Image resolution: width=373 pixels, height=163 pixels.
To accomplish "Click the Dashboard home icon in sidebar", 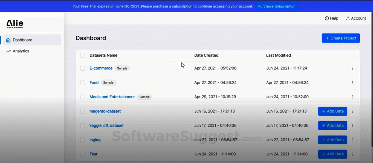I will click(8, 40).
